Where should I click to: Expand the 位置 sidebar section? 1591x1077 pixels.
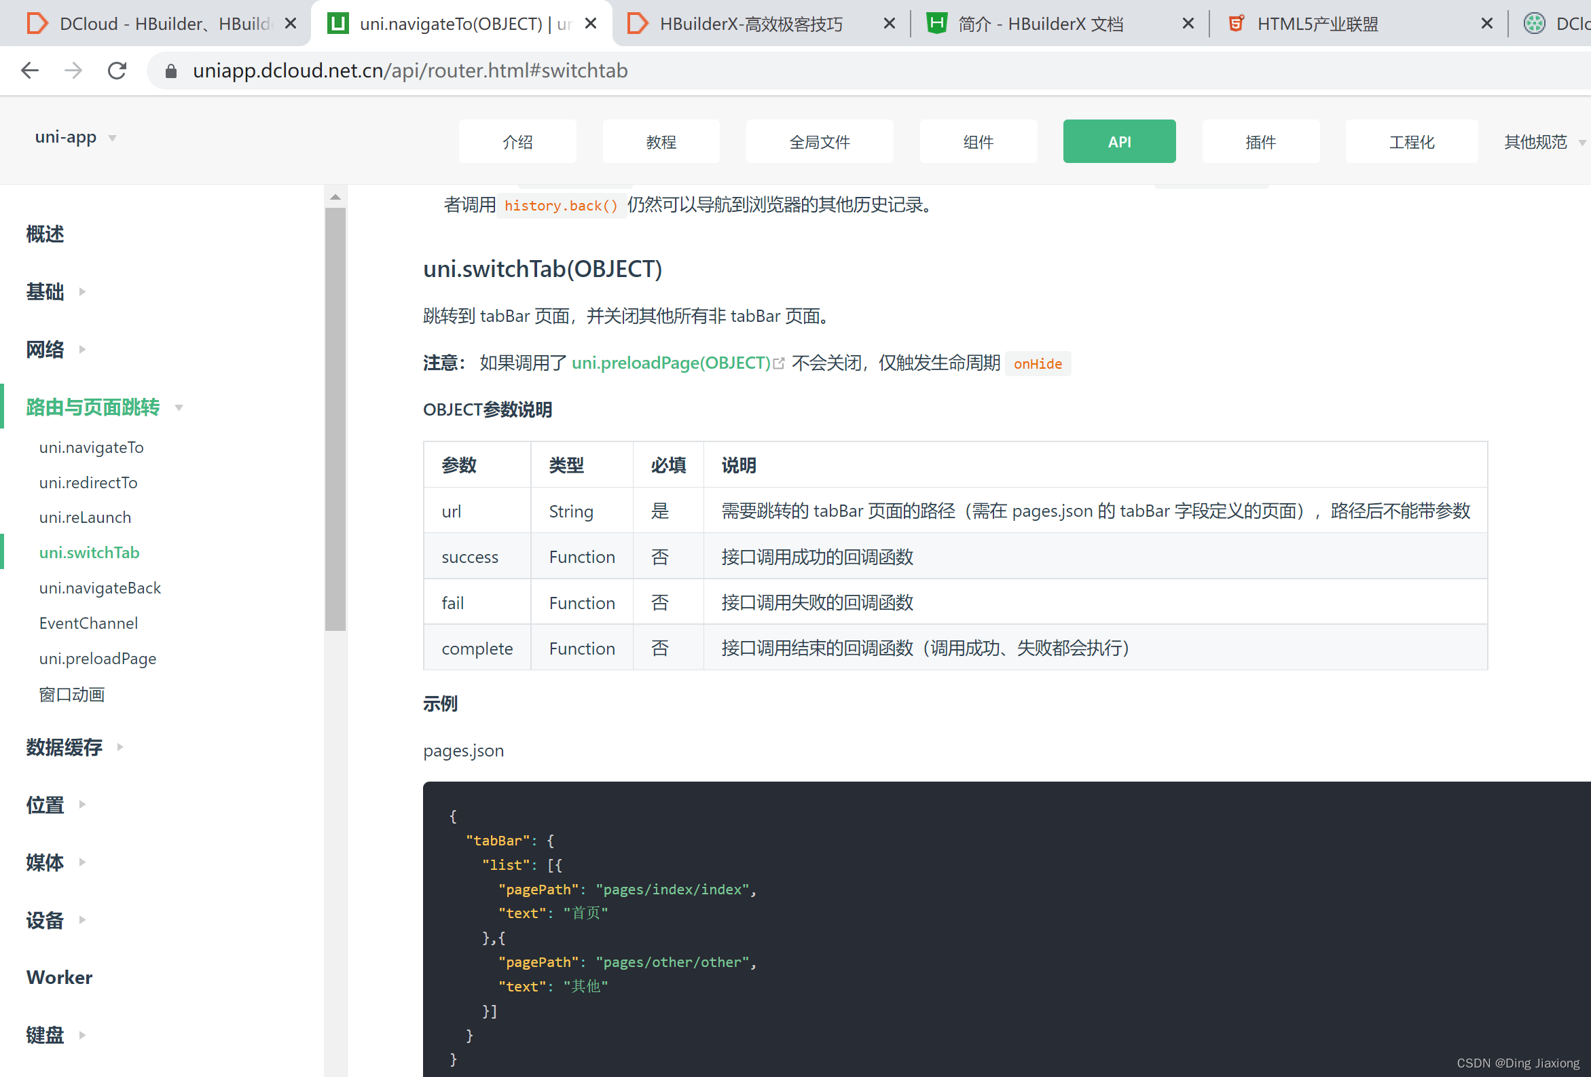pos(56,805)
